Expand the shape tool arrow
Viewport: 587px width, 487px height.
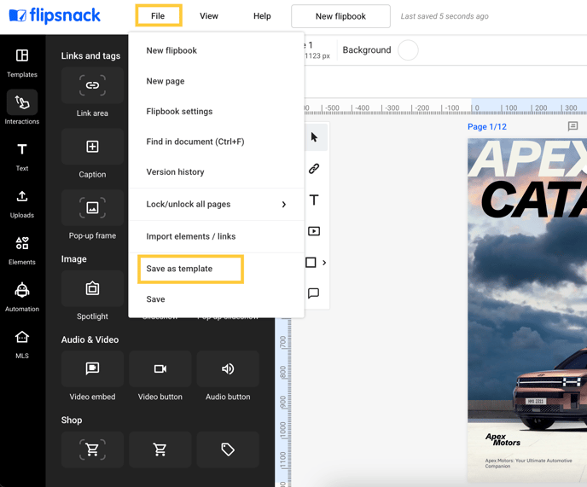[x=324, y=263]
